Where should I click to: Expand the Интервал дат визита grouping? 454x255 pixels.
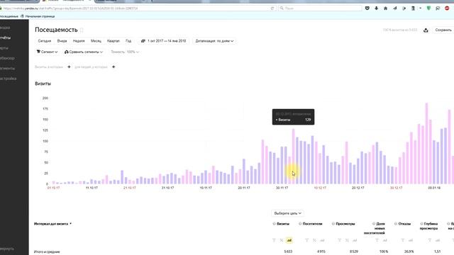point(52,224)
